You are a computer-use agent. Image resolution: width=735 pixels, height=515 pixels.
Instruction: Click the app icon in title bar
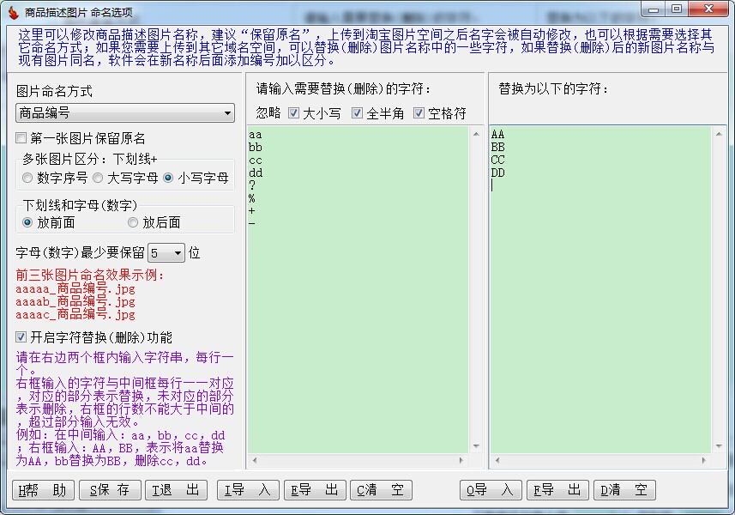12,10
